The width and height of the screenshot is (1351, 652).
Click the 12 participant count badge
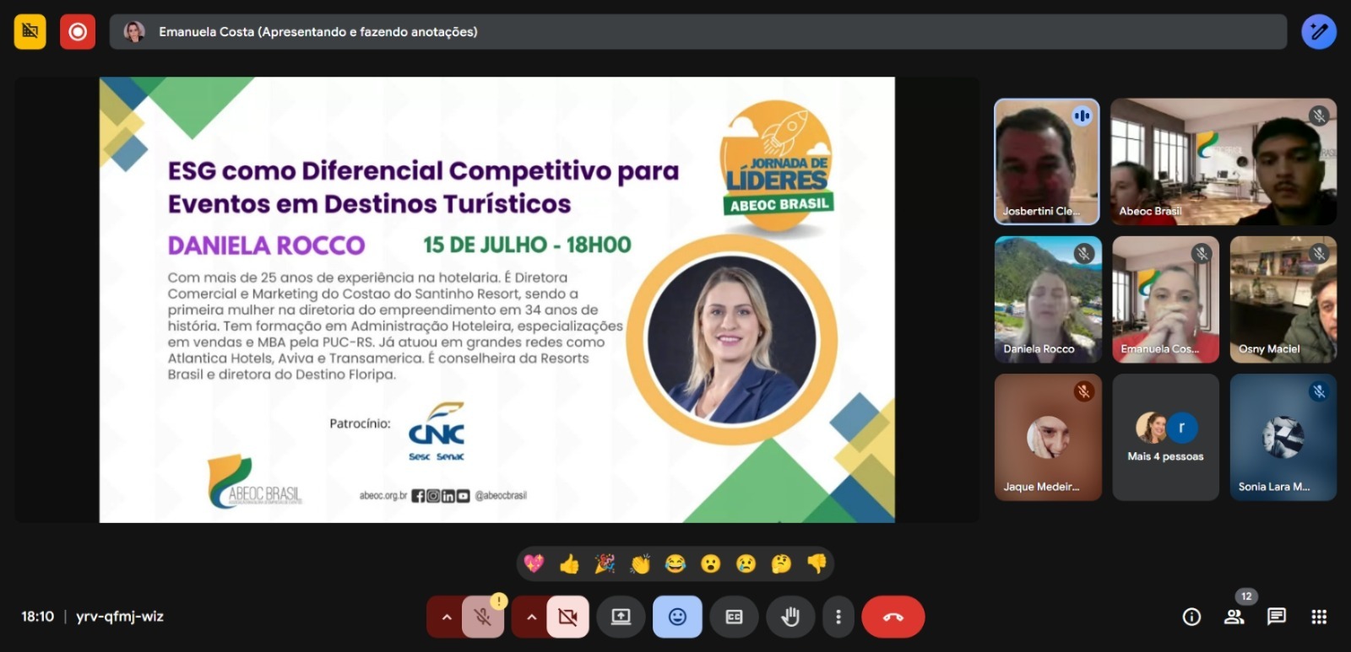point(1246,596)
